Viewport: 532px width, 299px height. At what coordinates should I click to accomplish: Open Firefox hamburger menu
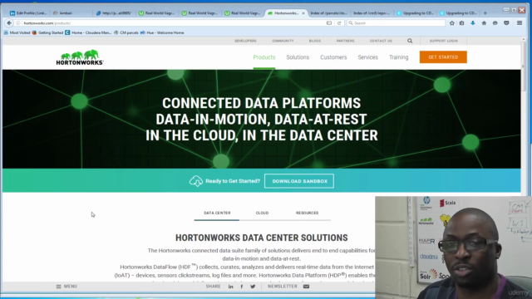(x=520, y=23)
